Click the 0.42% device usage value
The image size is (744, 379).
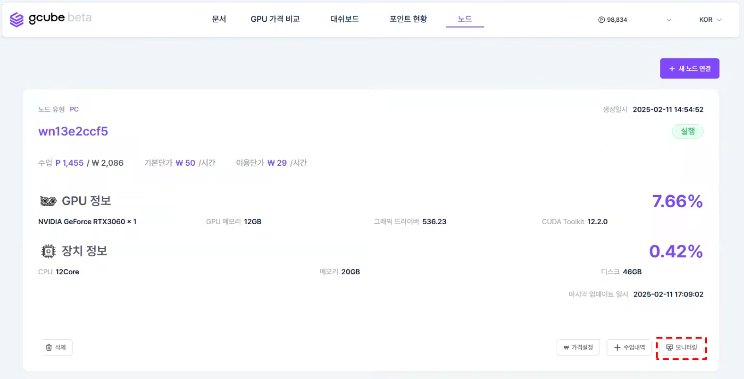(675, 251)
